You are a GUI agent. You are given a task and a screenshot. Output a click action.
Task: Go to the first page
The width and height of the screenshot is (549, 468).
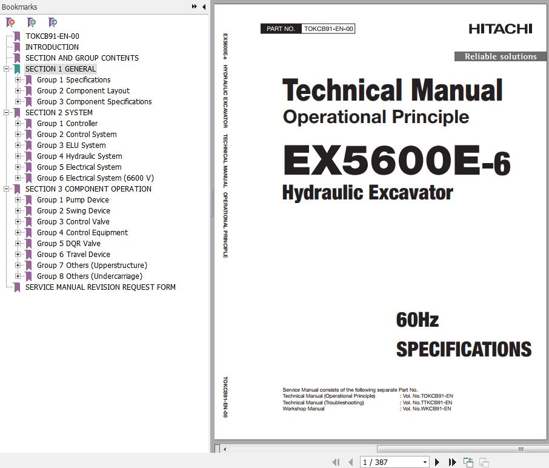tap(336, 462)
